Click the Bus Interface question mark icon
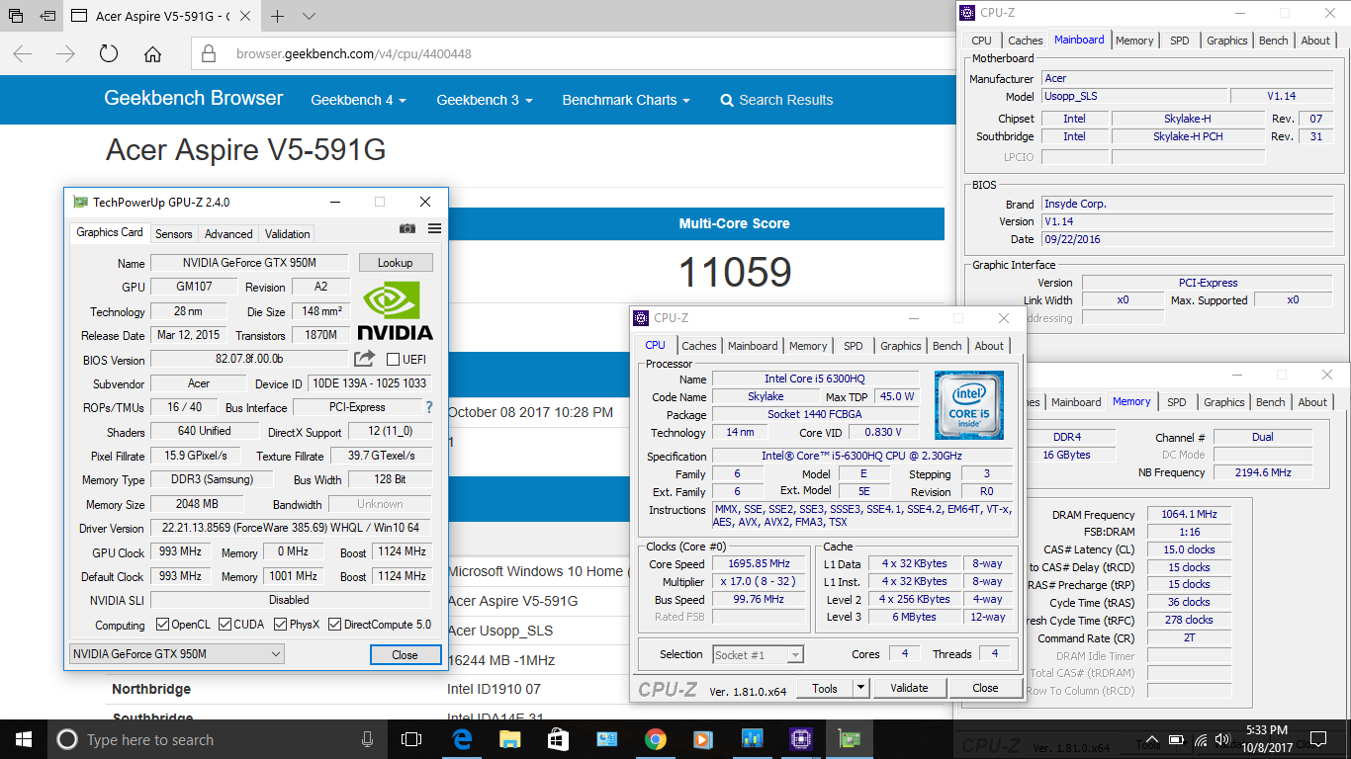The height and width of the screenshot is (759, 1351). point(429,407)
